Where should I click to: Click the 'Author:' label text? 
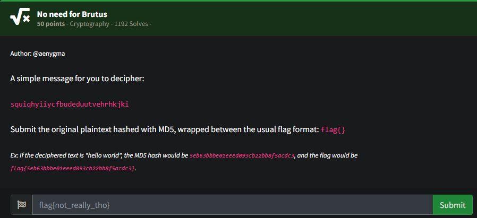[x=21, y=54]
